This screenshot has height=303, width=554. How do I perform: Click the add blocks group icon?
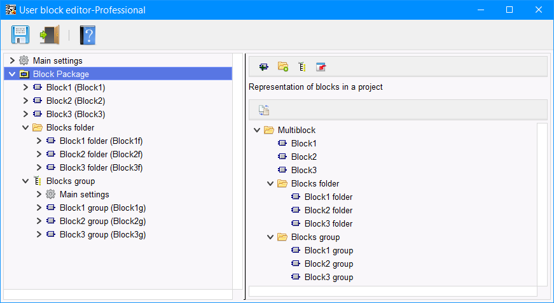pyautogui.click(x=302, y=66)
